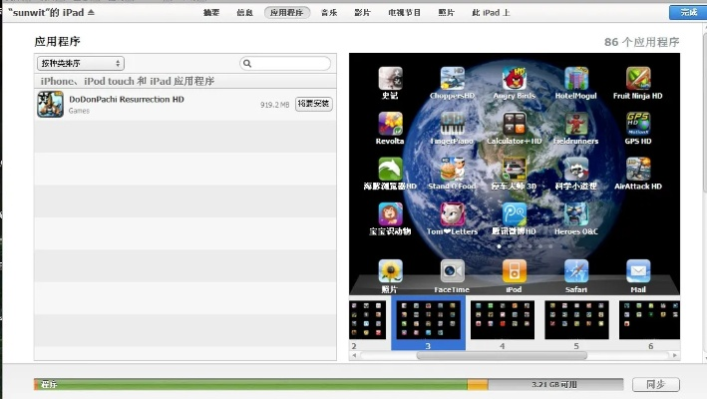Image resolution: width=707 pixels, height=399 pixels.
Task: Select the Fieldrunners app icon
Action: pyautogui.click(x=576, y=125)
